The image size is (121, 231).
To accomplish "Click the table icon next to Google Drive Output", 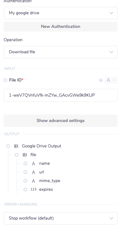I will coord(16,146).
